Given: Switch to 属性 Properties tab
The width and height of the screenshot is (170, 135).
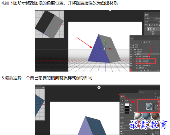Looking at the screenshot, I should (x=123, y=97).
